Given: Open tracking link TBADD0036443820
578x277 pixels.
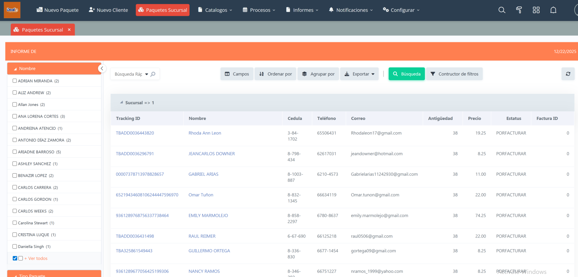Looking at the screenshot, I should [x=135, y=133].
